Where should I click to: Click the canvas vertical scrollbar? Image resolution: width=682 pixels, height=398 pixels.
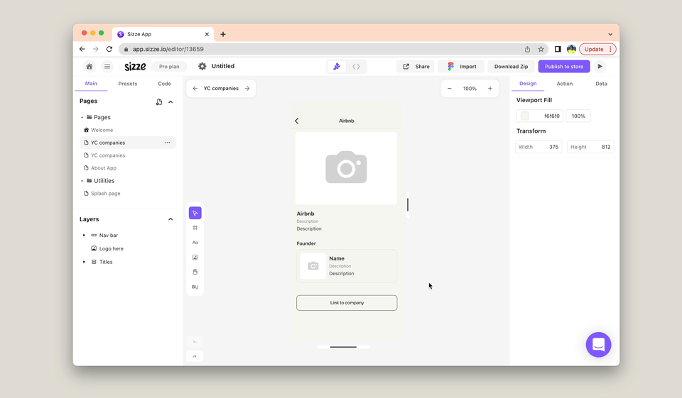tap(408, 204)
